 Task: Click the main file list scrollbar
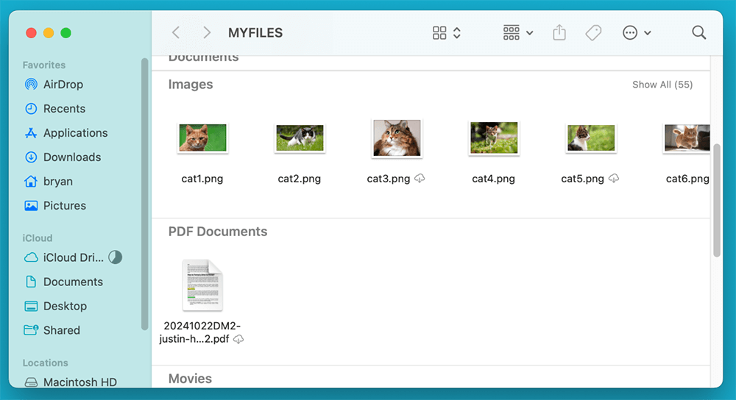tap(716, 200)
